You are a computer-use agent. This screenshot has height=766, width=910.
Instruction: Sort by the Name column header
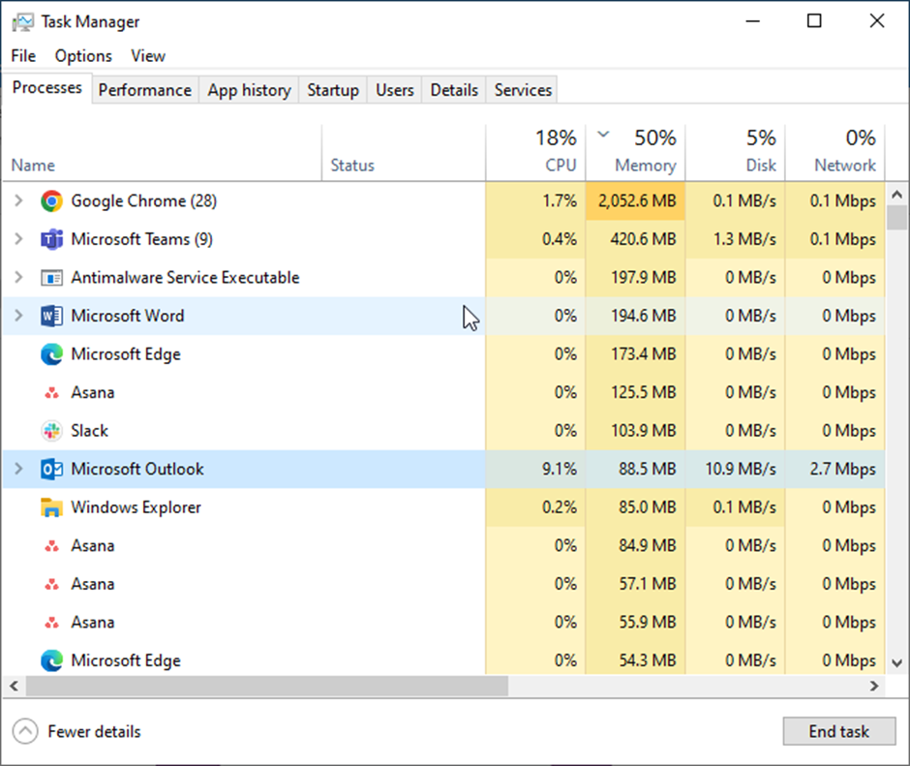click(162, 153)
